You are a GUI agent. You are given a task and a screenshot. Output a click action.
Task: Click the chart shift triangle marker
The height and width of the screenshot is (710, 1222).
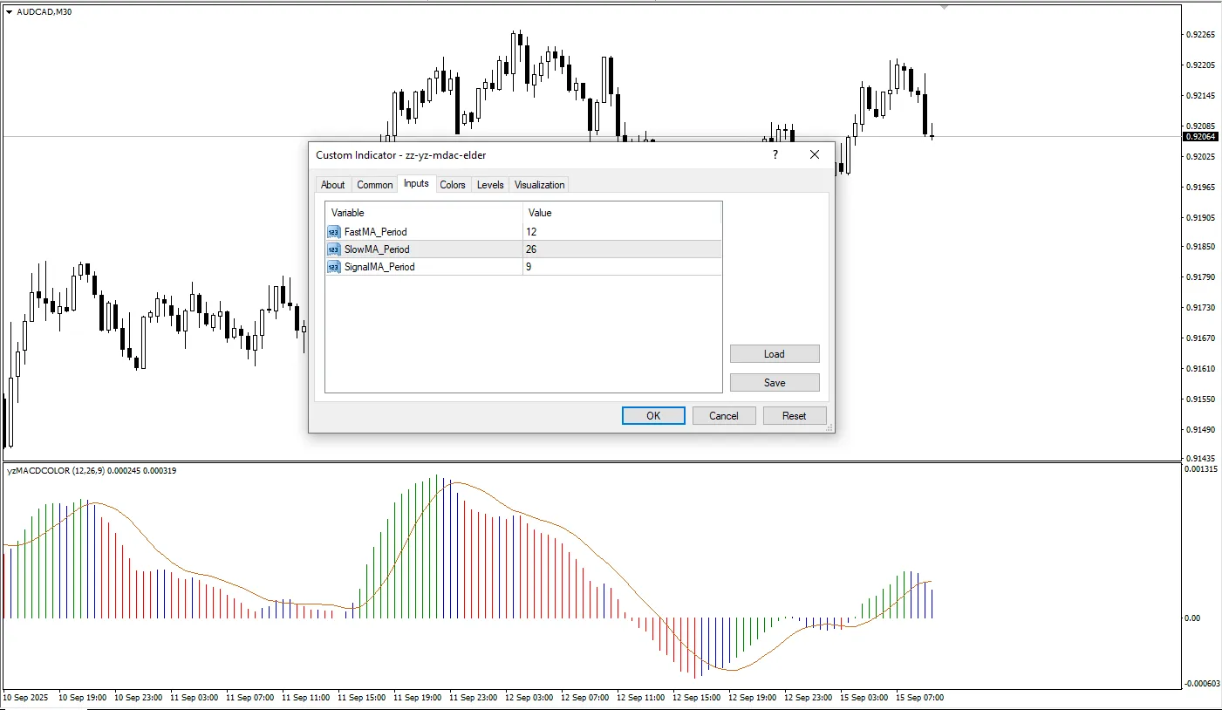coord(944,7)
